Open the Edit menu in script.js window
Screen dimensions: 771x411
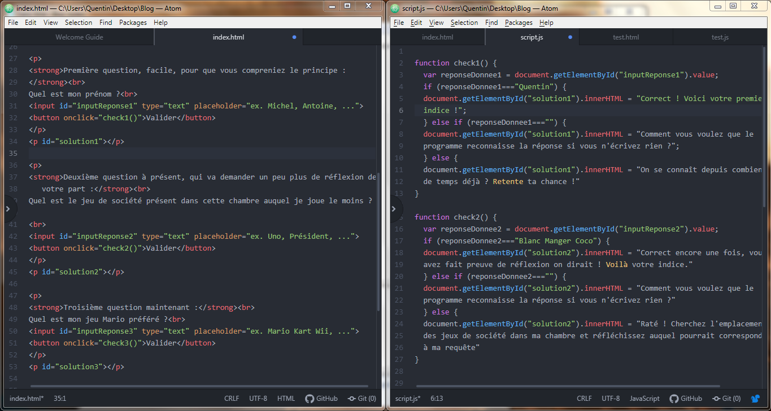416,23
